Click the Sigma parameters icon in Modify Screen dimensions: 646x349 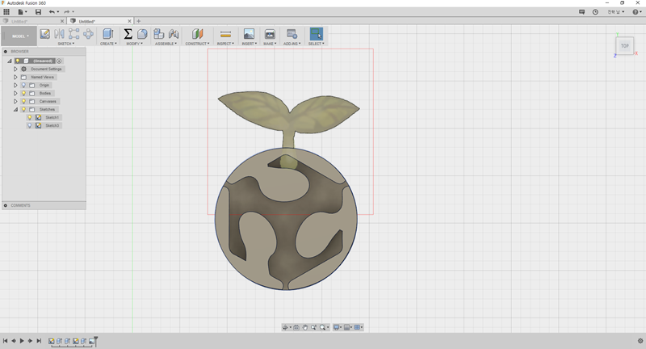point(128,34)
